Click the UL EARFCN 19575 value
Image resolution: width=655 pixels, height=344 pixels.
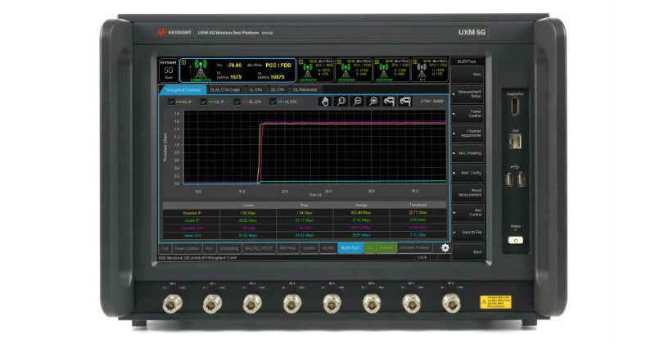pos(277,77)
